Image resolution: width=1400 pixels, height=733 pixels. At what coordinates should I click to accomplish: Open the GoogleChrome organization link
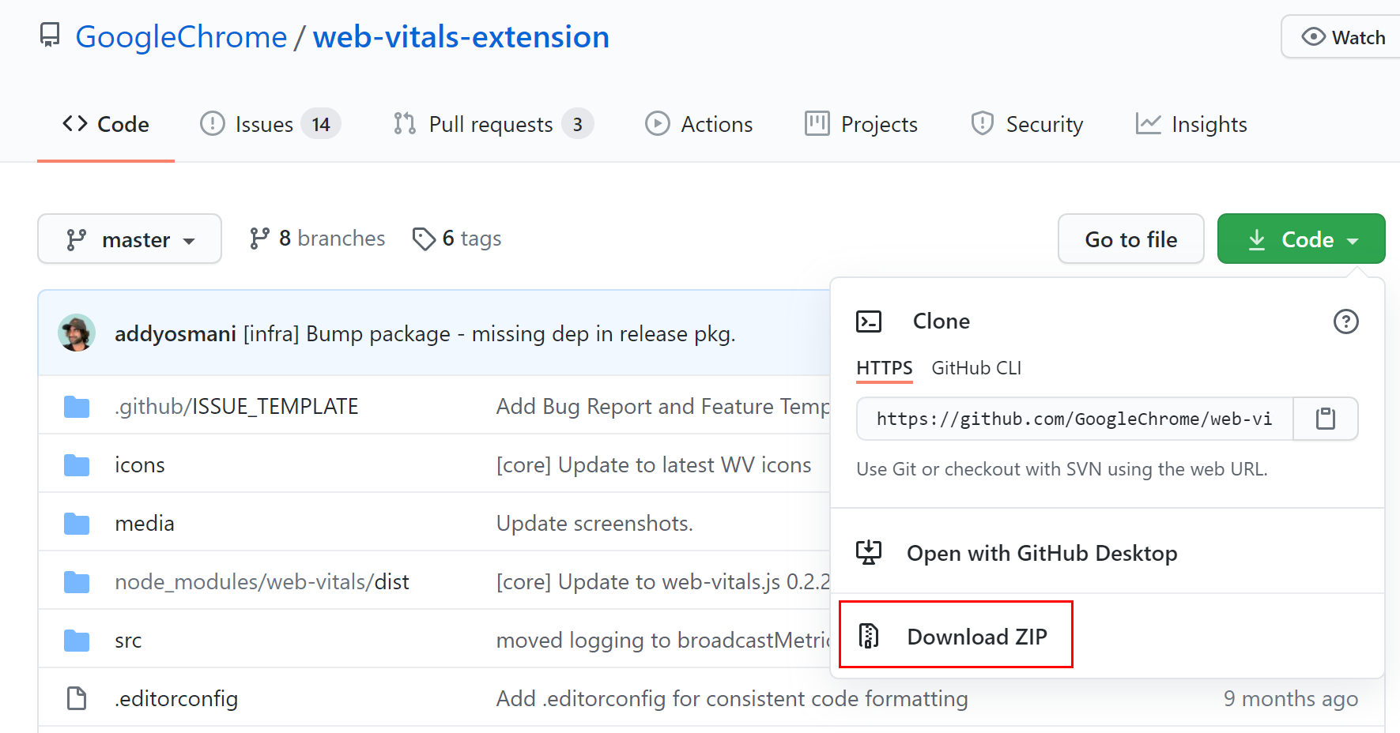[181, 37]
